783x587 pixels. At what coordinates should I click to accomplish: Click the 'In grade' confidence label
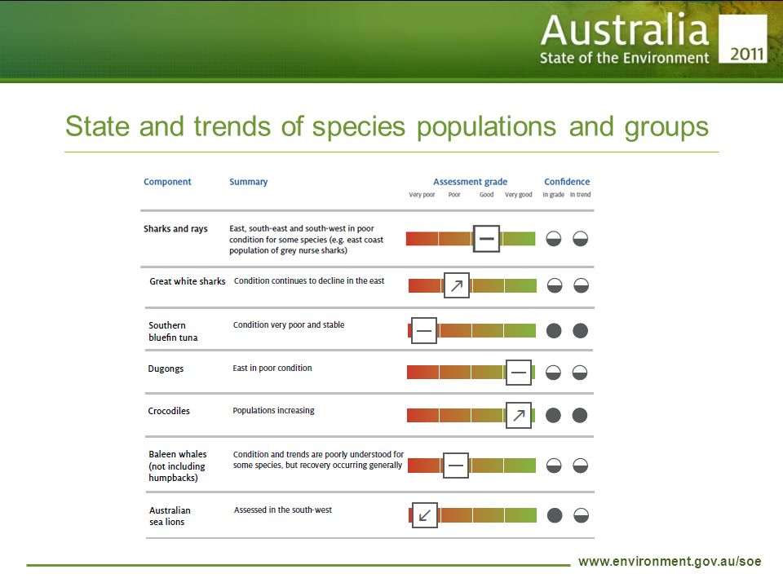point(553,195)
